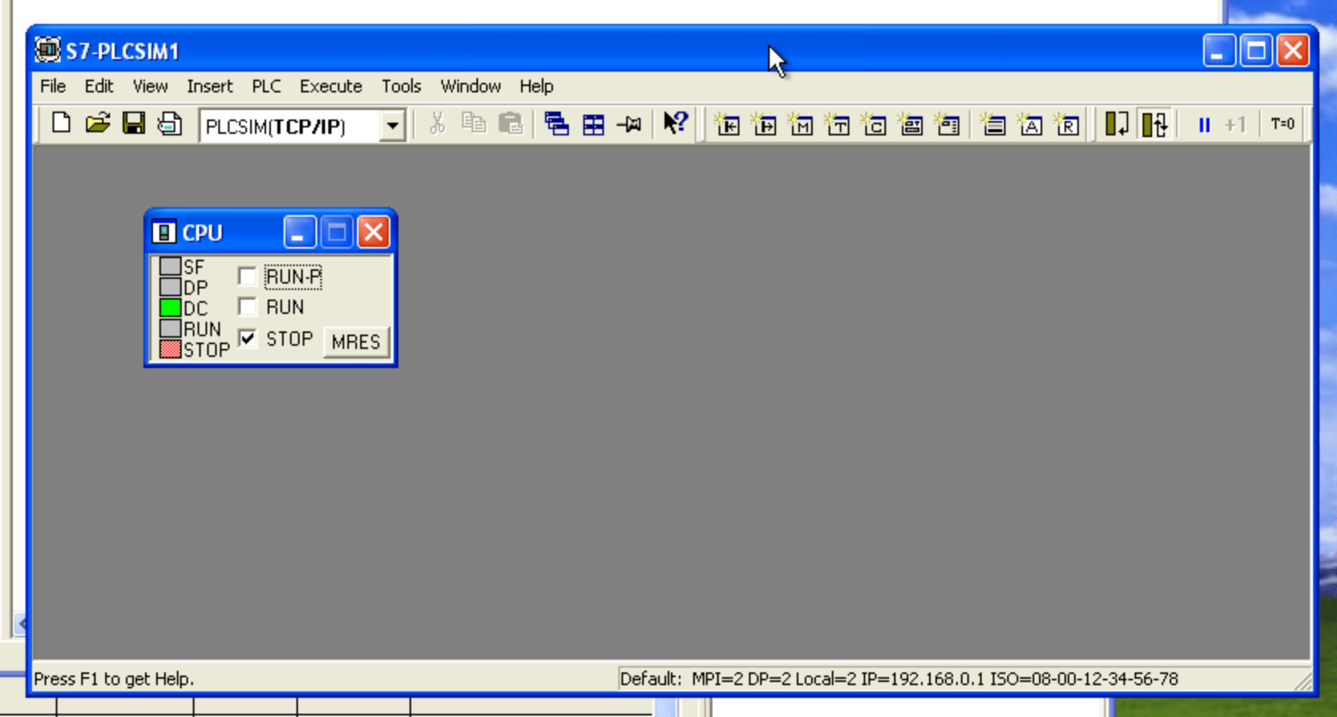Open the File menu
The image size is (1337, 717).
pyautogui.click(x=53, y=86)
